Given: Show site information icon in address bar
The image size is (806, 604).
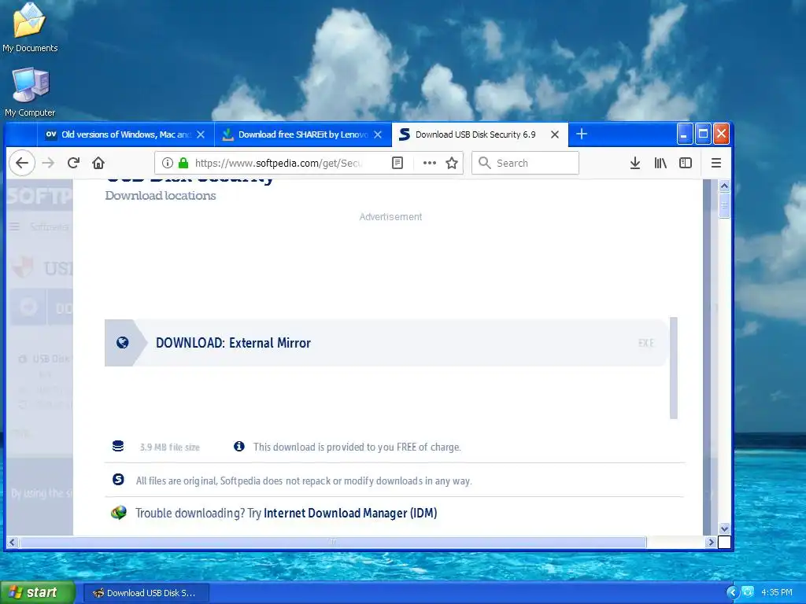Looking at the screenshot, I should pos(167,164).
